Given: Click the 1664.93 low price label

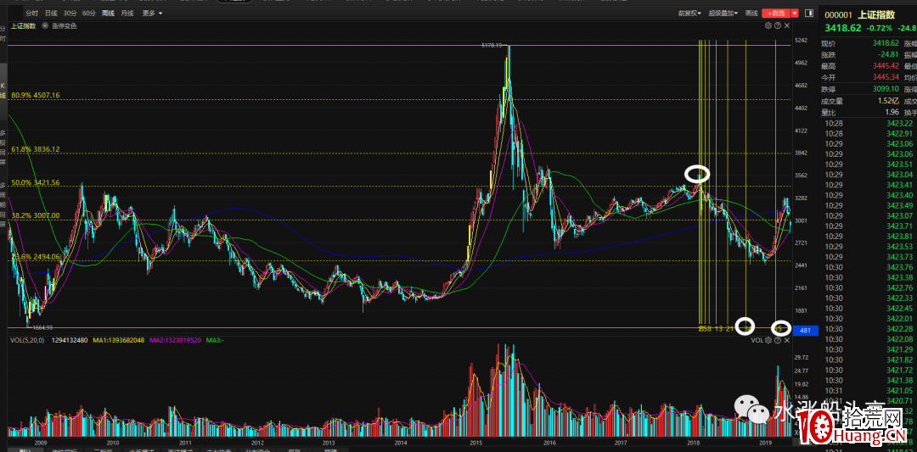Looking at the screenshot, I should click(43, 327).
